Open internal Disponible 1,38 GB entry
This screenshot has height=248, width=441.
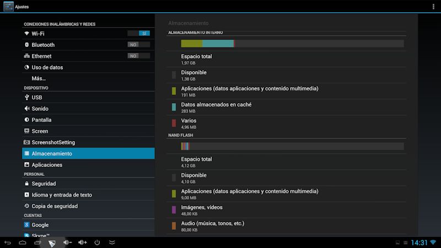pyautogui.click(x=286, y=75)
